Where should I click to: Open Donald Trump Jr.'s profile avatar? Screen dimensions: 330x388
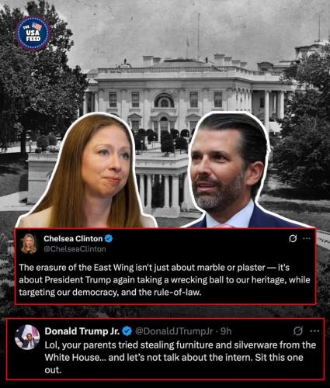pyautogui.click(x=27, y=337)
